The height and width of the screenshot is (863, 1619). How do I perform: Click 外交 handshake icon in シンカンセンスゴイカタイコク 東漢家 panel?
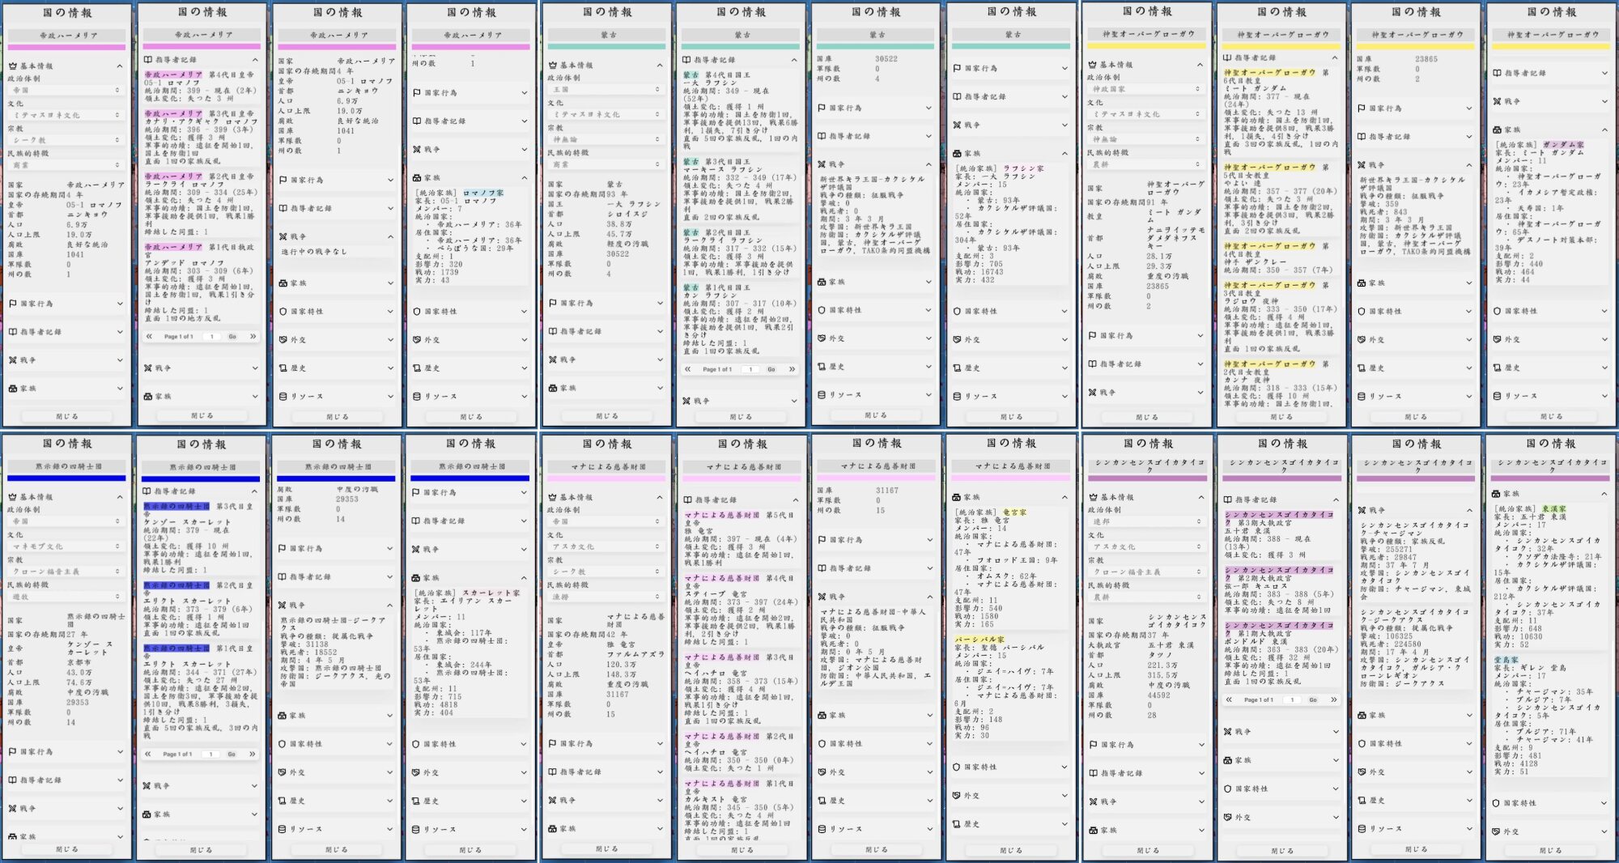pos(1497,831)
